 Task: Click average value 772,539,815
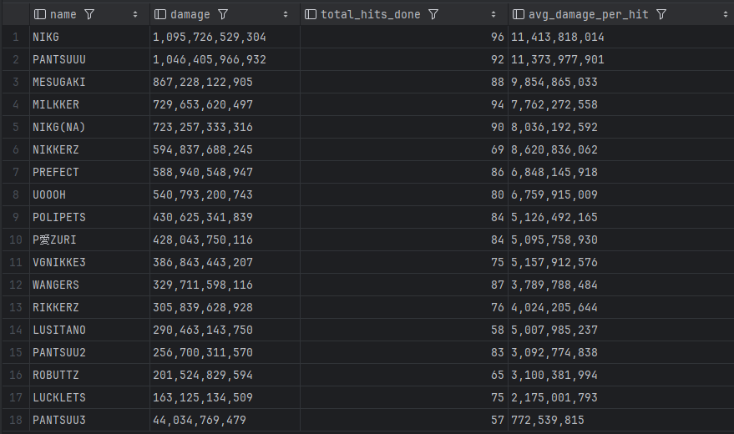(548, 420)
